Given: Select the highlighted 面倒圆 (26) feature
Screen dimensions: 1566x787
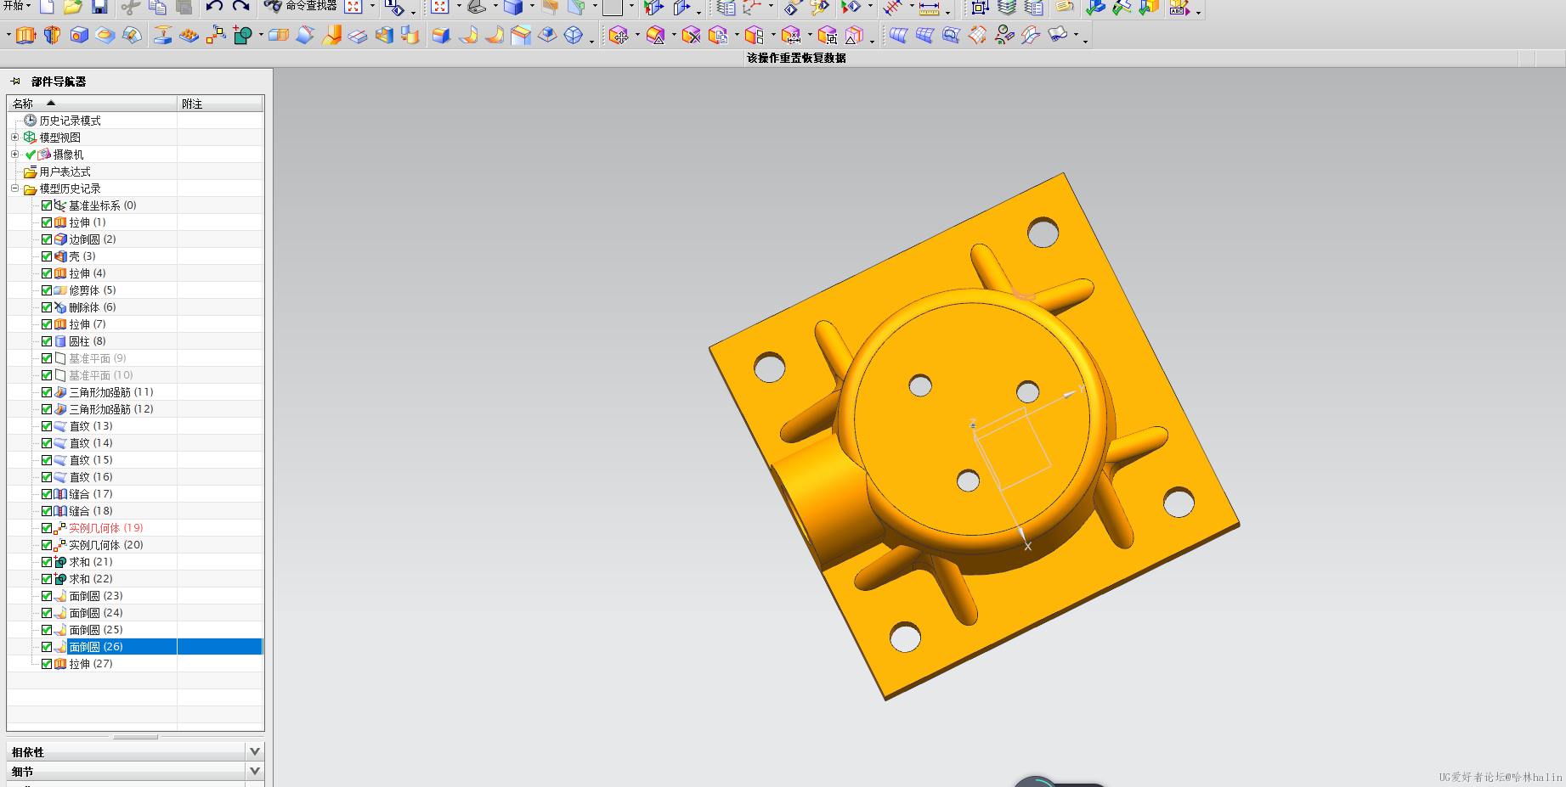Looking at the screenshot, I should tap(96, 647).
